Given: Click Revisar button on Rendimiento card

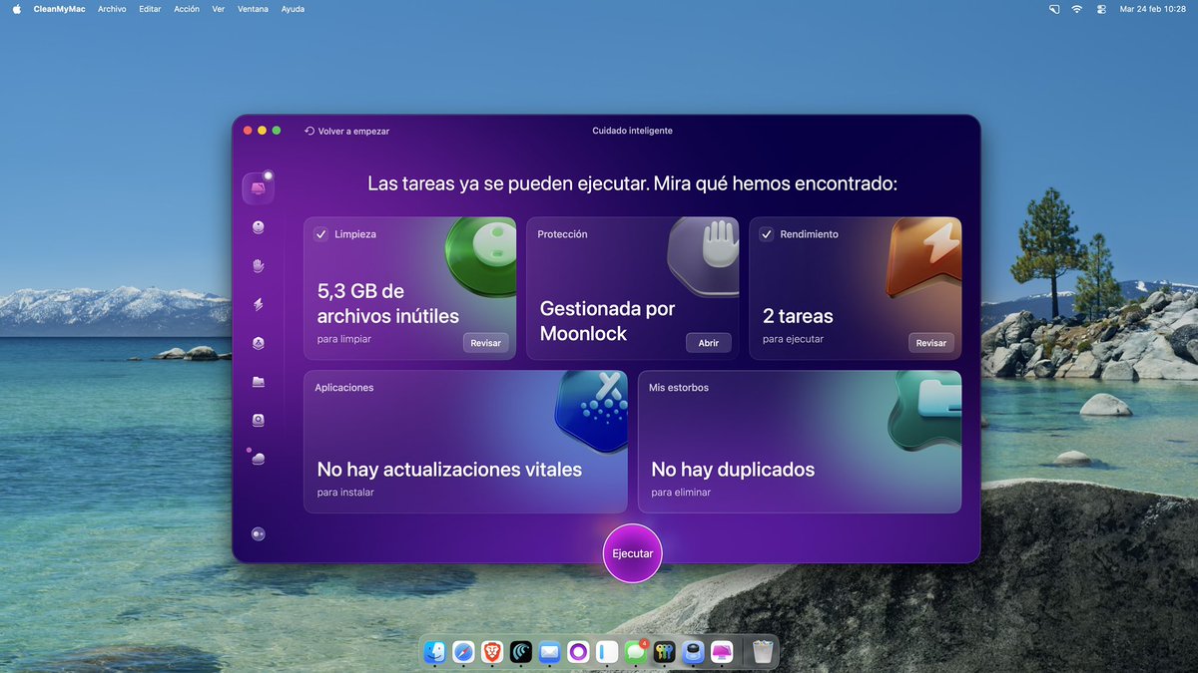Looking at the screenshot, I should tap(931, 343).
